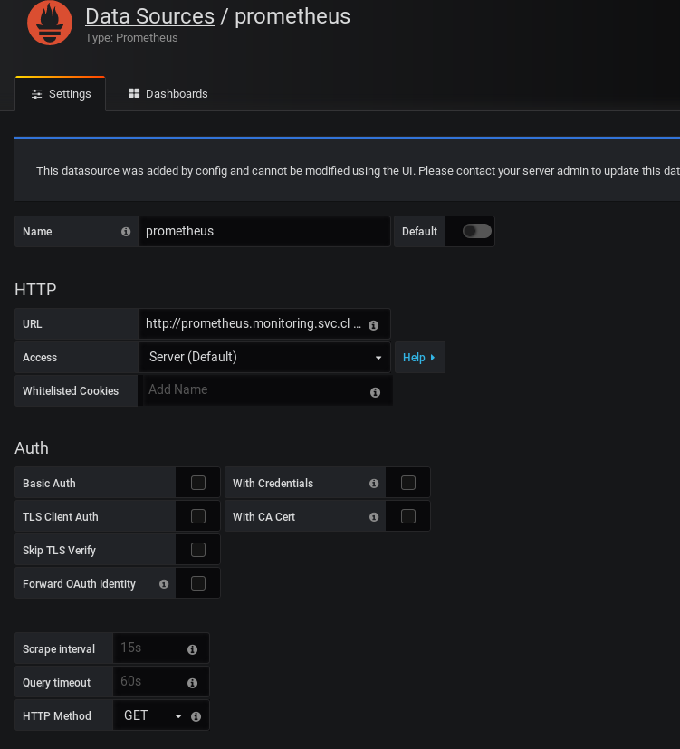Click the Forward OAuth Identity info icon
Image resolution: width=680 pixels, height=749 pixels.
click(164, 584)
